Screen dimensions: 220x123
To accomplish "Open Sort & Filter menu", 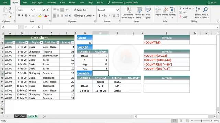I will coord(198,13).
